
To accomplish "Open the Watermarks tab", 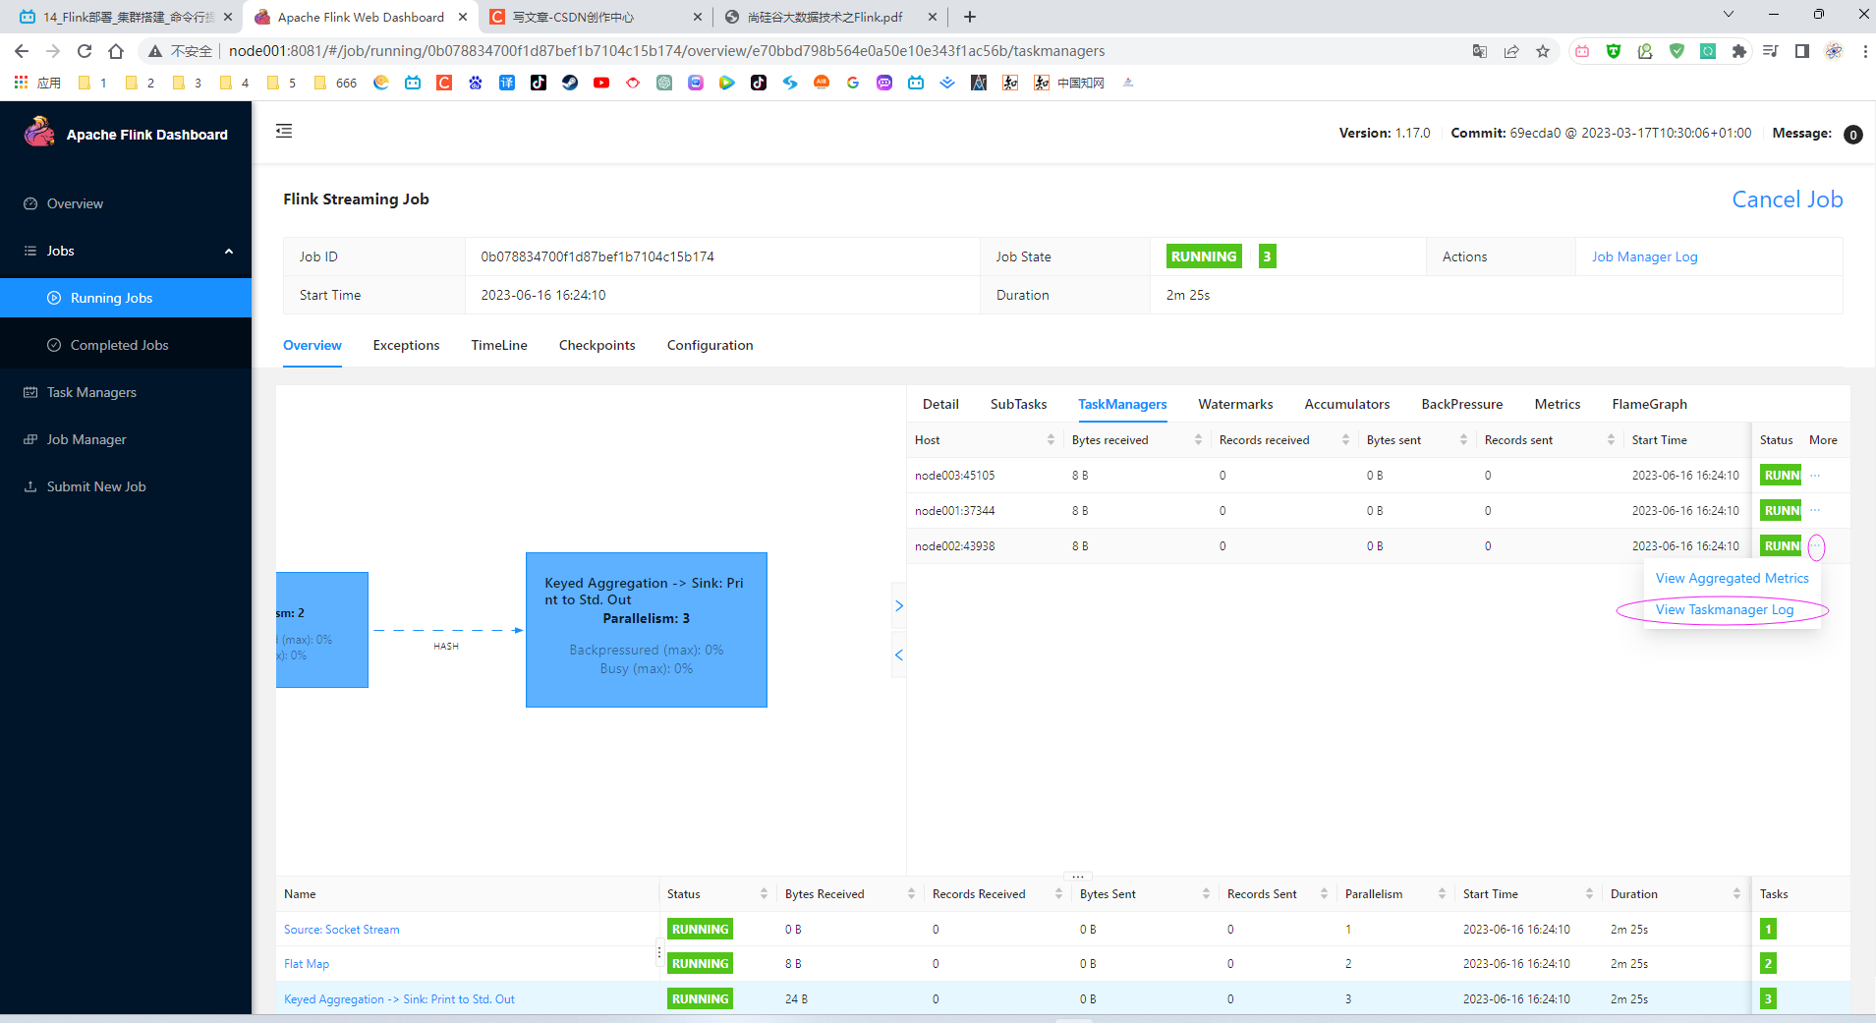I will point(1235,404).
